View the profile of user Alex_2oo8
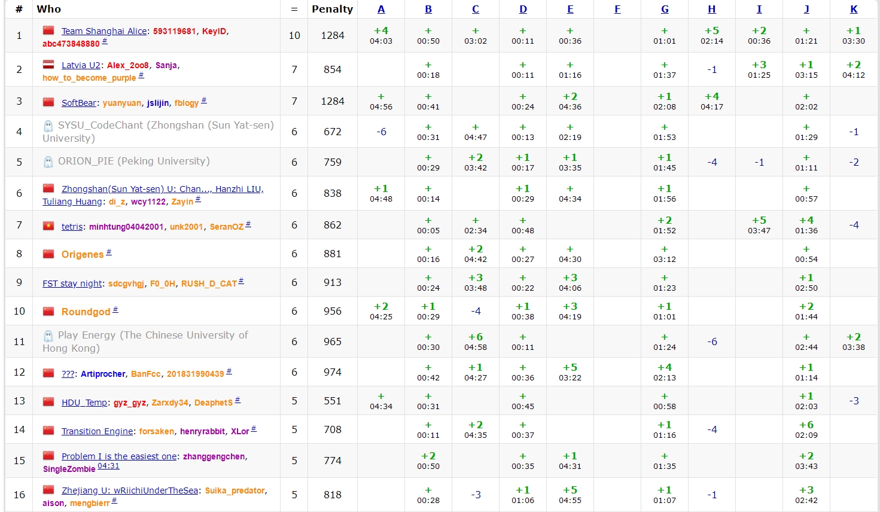 tap(127, 65)
